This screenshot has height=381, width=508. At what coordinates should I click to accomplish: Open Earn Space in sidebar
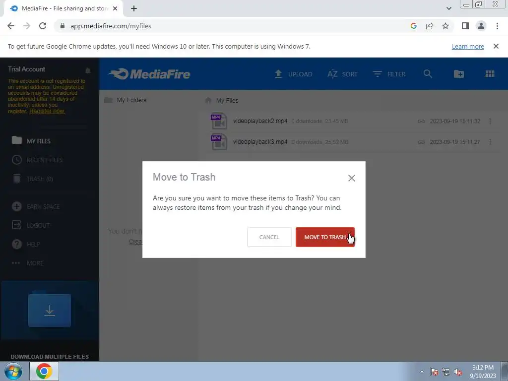(36, 207)
